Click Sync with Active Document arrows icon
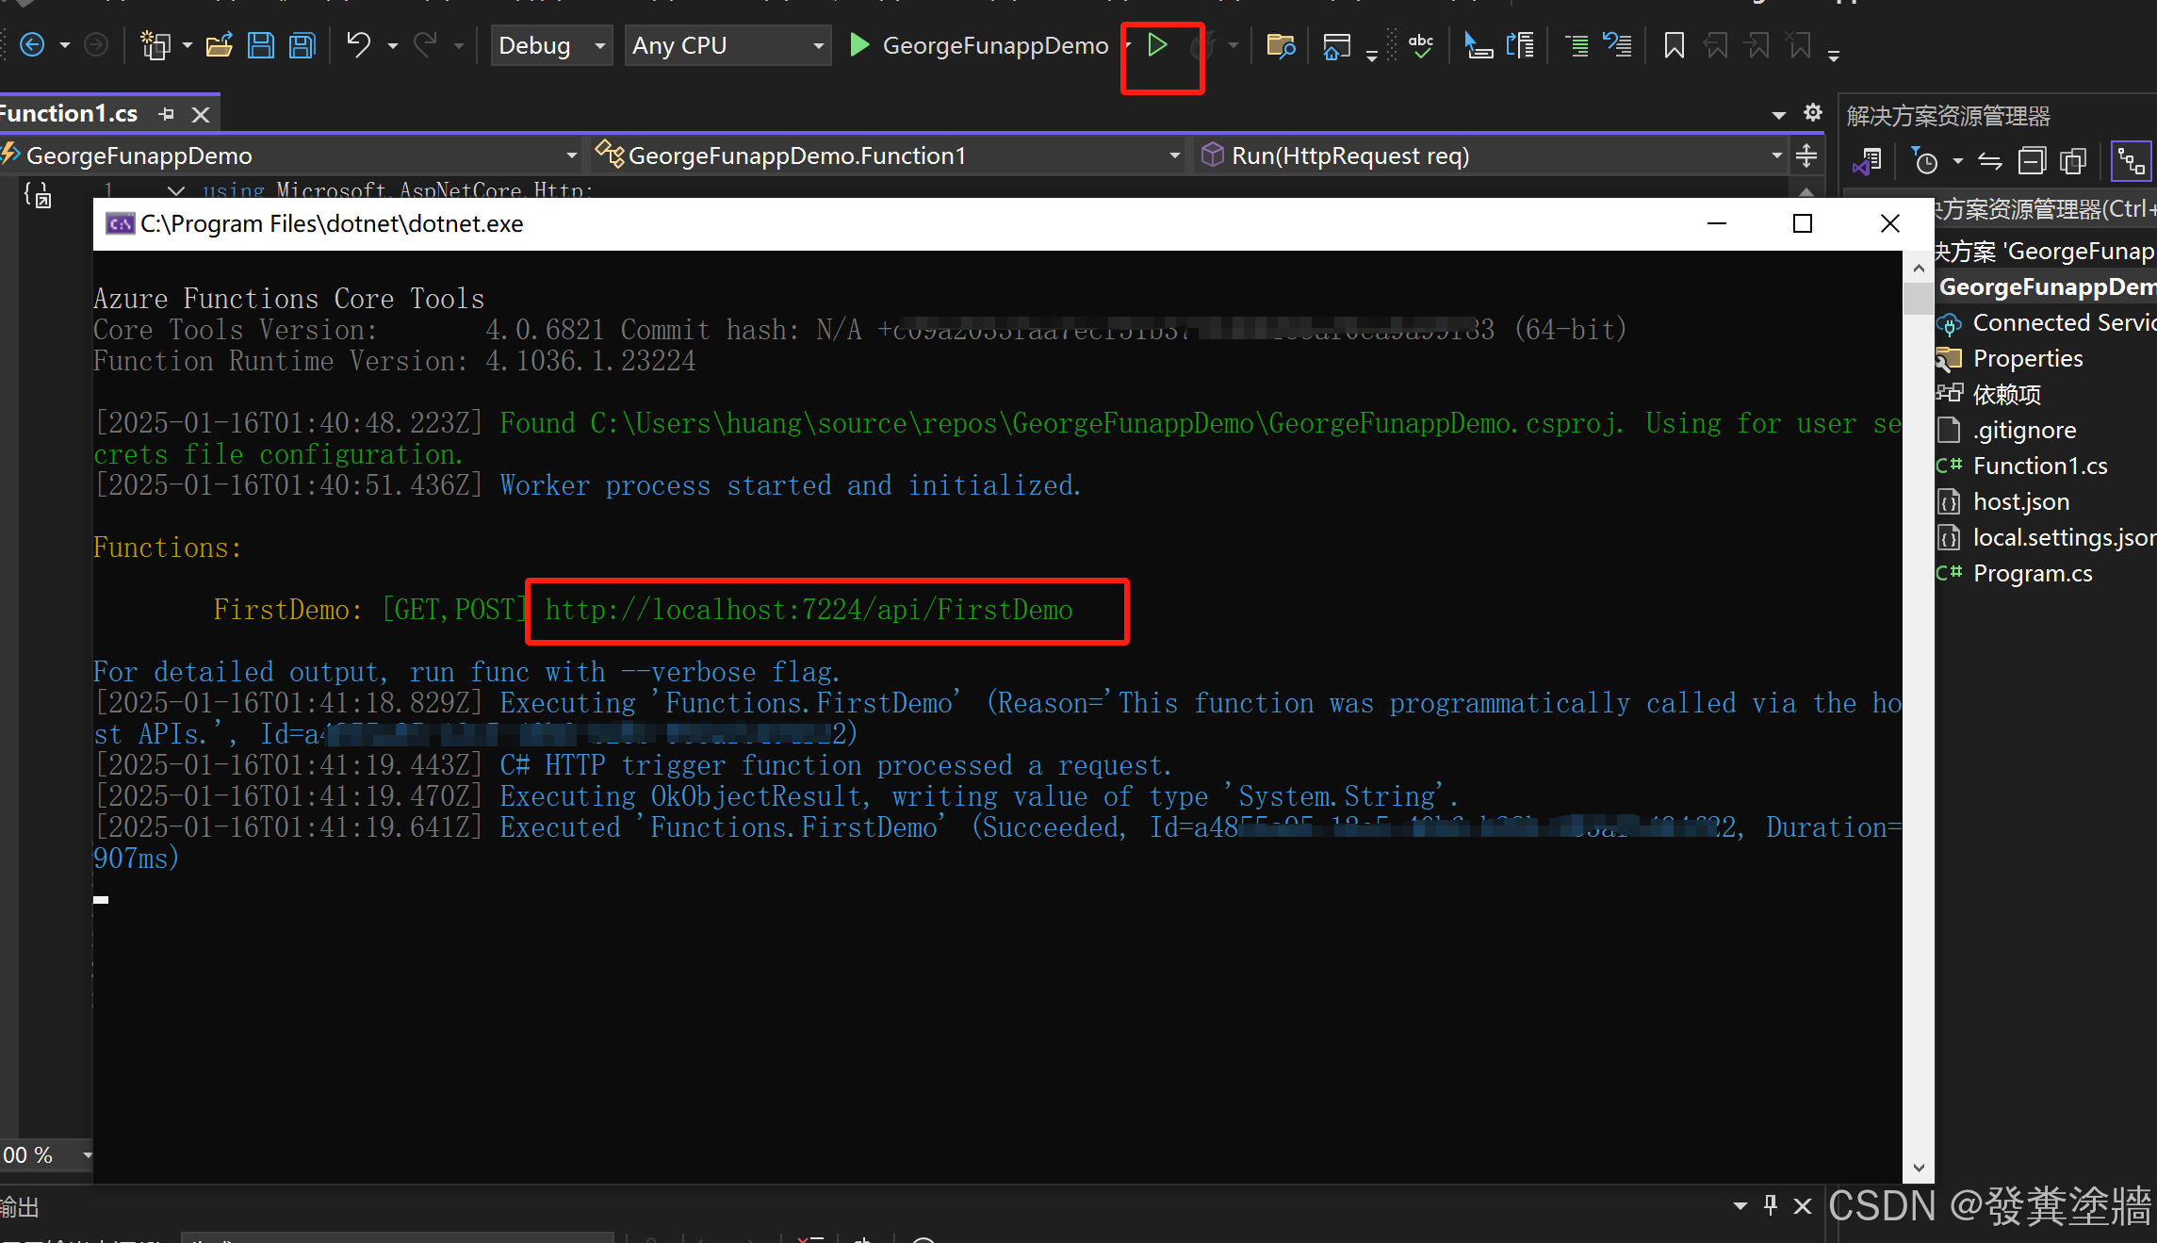 pyautogui.click(x=1990, y=162)
